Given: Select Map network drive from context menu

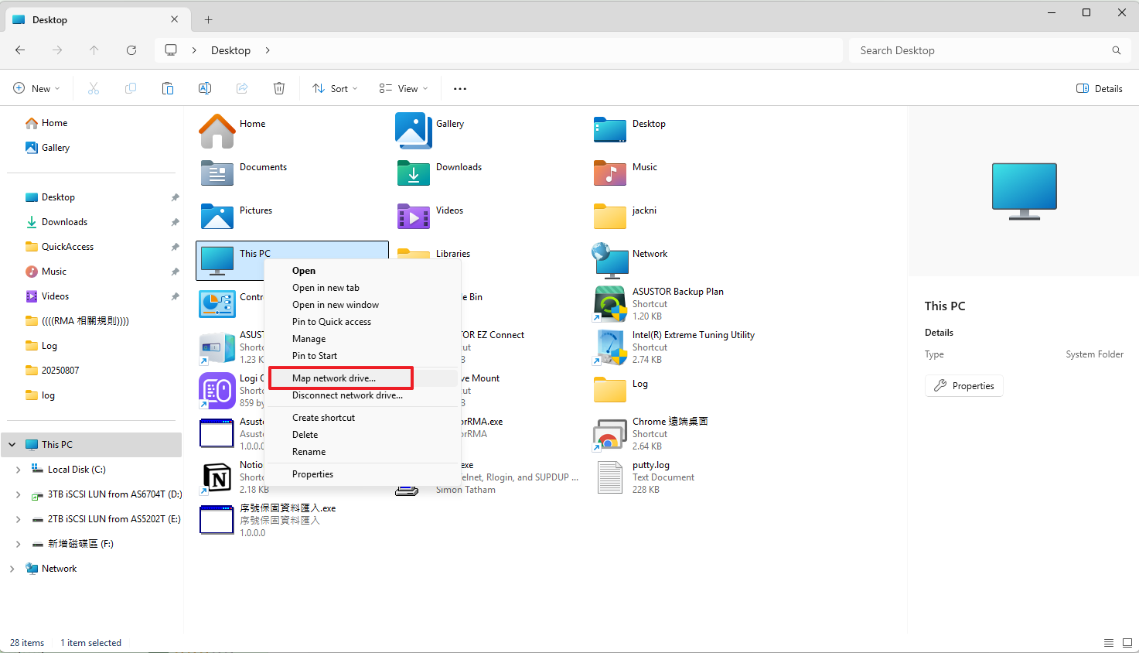Looking at the screenshot, I should (x=334, y=378).
